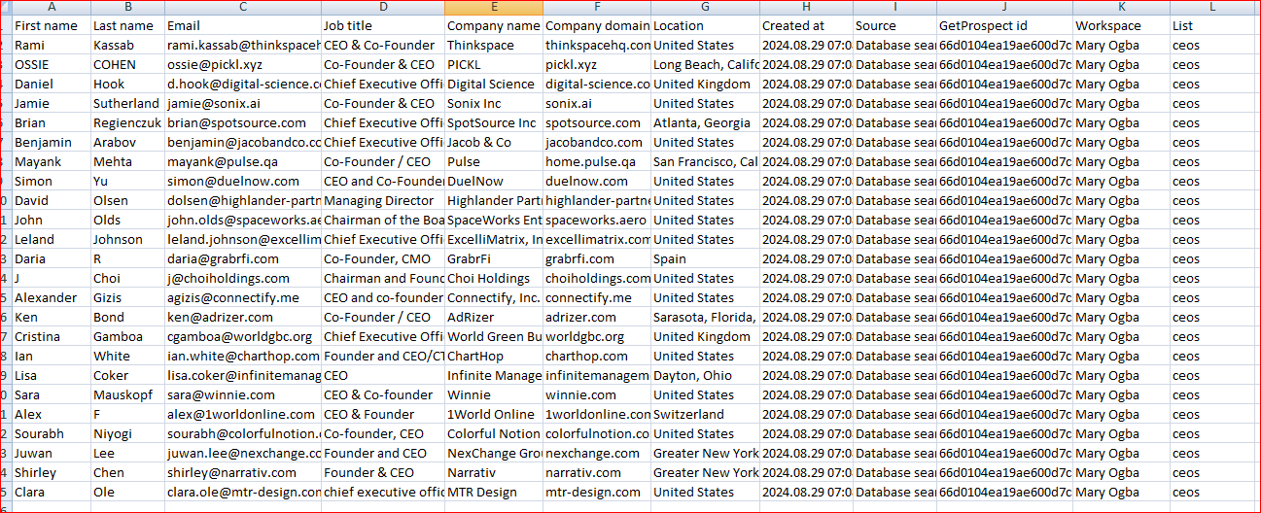
Task: Select first name cell 'Sourabh'
Action: 51,433
